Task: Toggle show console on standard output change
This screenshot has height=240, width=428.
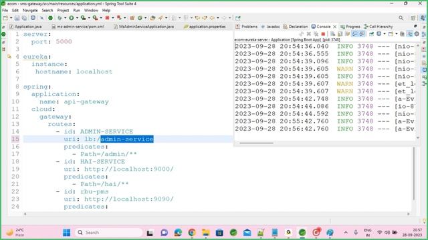Action: pyautogui.click(x=354, y=34)
